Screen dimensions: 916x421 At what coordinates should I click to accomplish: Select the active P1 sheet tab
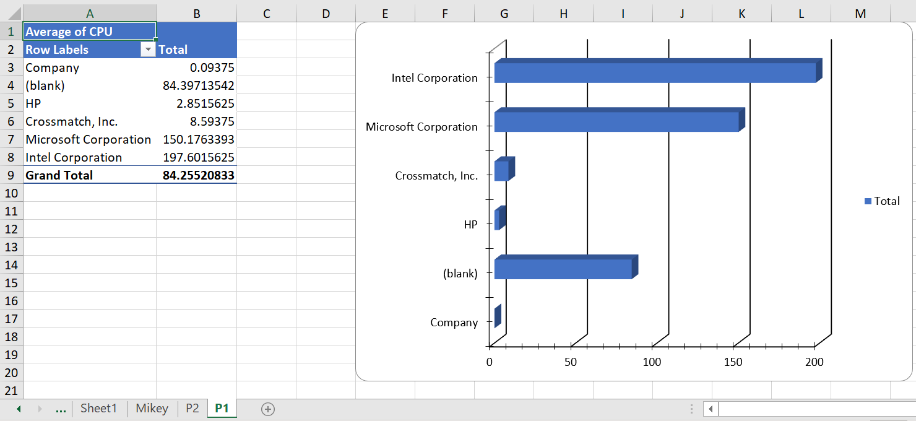222,409
